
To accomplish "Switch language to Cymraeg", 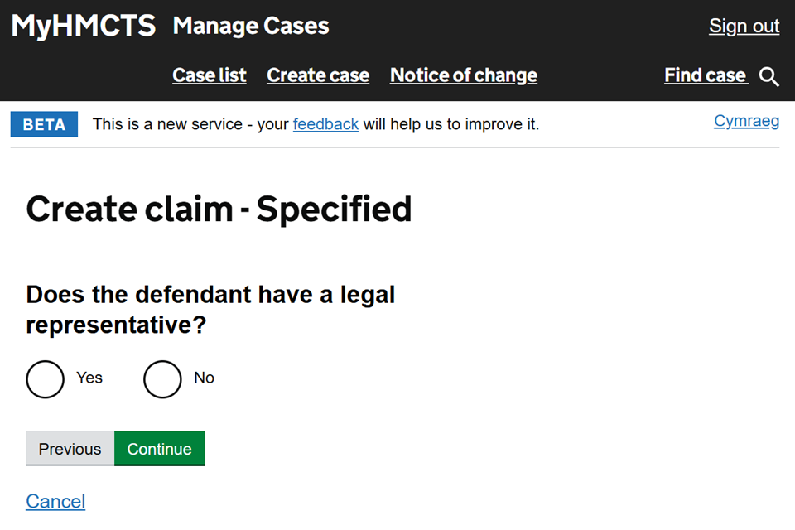I will 746,121.
